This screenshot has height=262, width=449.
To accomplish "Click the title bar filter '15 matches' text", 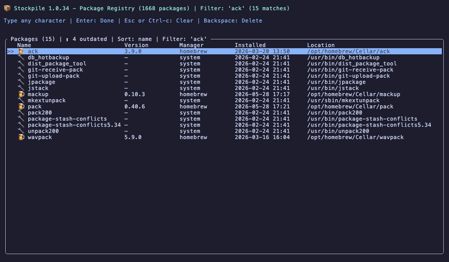I will 269,8.
